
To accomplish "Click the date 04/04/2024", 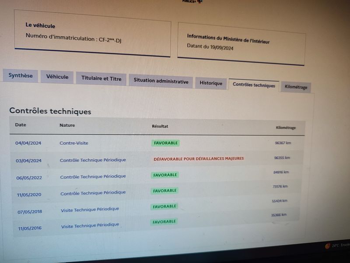I will tap(28, 143).
